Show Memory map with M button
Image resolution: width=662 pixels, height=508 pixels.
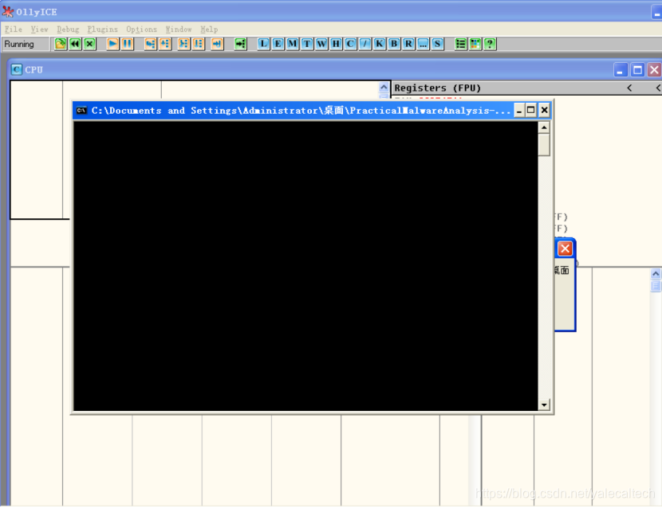tap(292, 44)
